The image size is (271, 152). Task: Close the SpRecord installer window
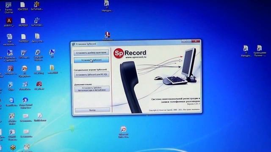pyautogui.click(x=196, y=41)
